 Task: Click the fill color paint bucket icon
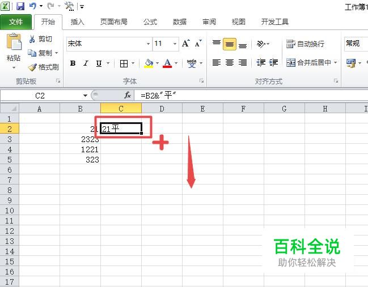[x=149, y=63]
